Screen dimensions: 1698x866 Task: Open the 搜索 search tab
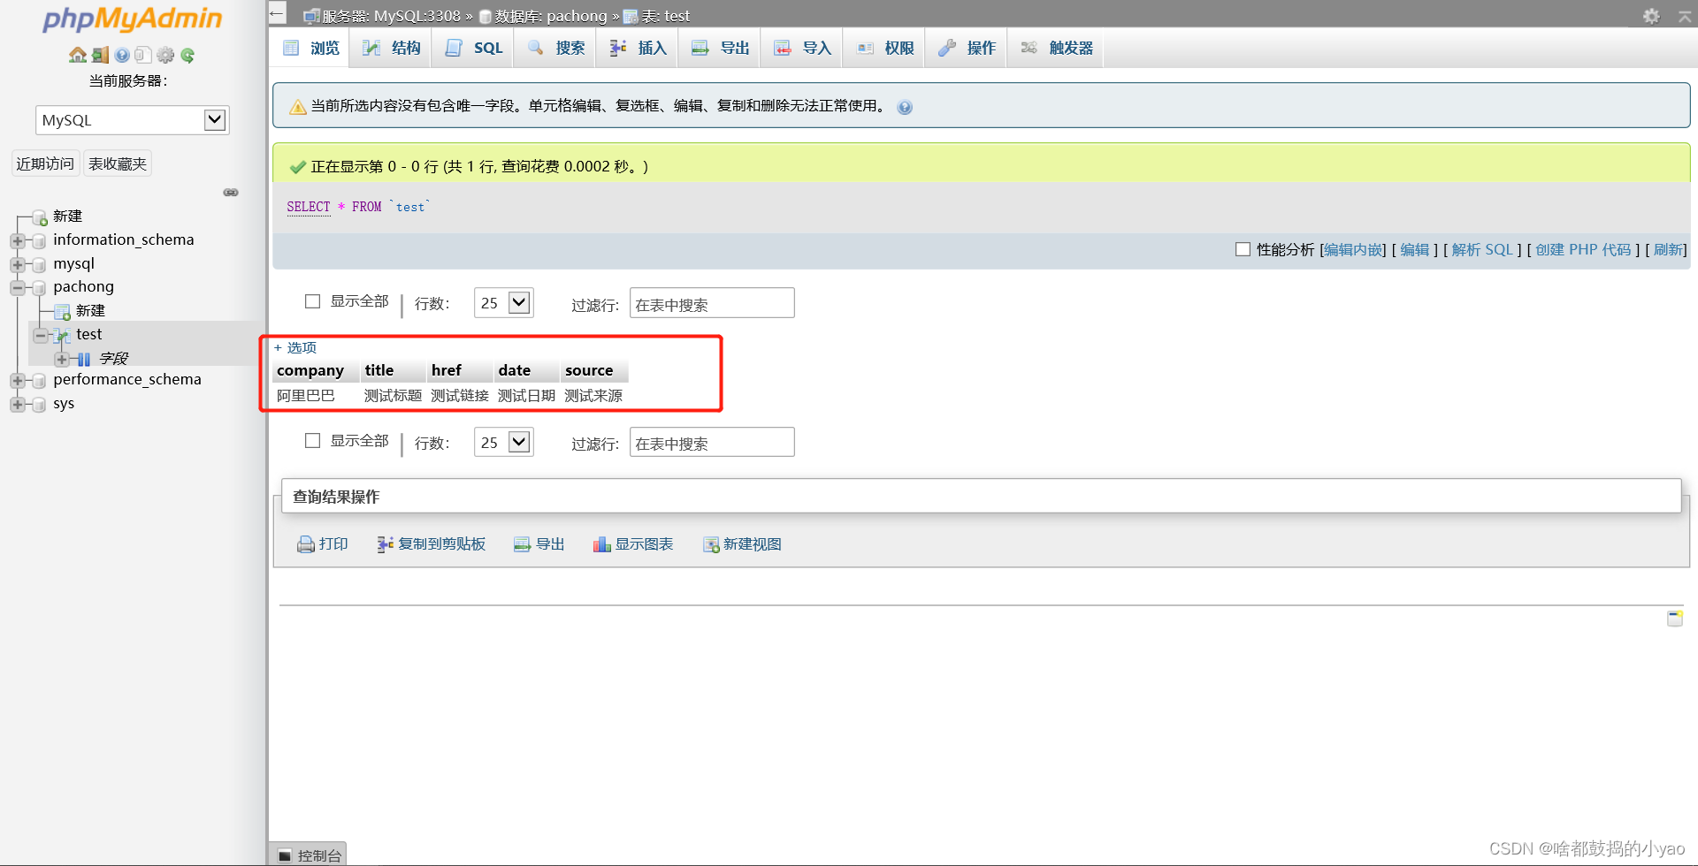(x=555, y=48)
